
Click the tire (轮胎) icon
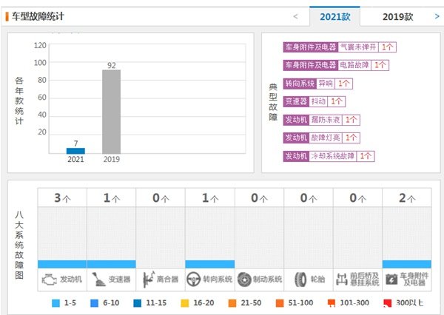300,280
